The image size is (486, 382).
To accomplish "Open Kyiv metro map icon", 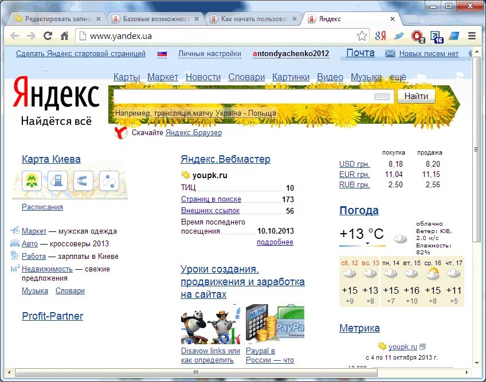I will pyautogui.click(x=32, y=180).
